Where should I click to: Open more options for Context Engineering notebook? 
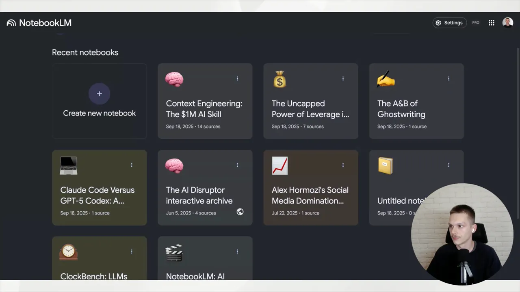click(x=237, y=79)
